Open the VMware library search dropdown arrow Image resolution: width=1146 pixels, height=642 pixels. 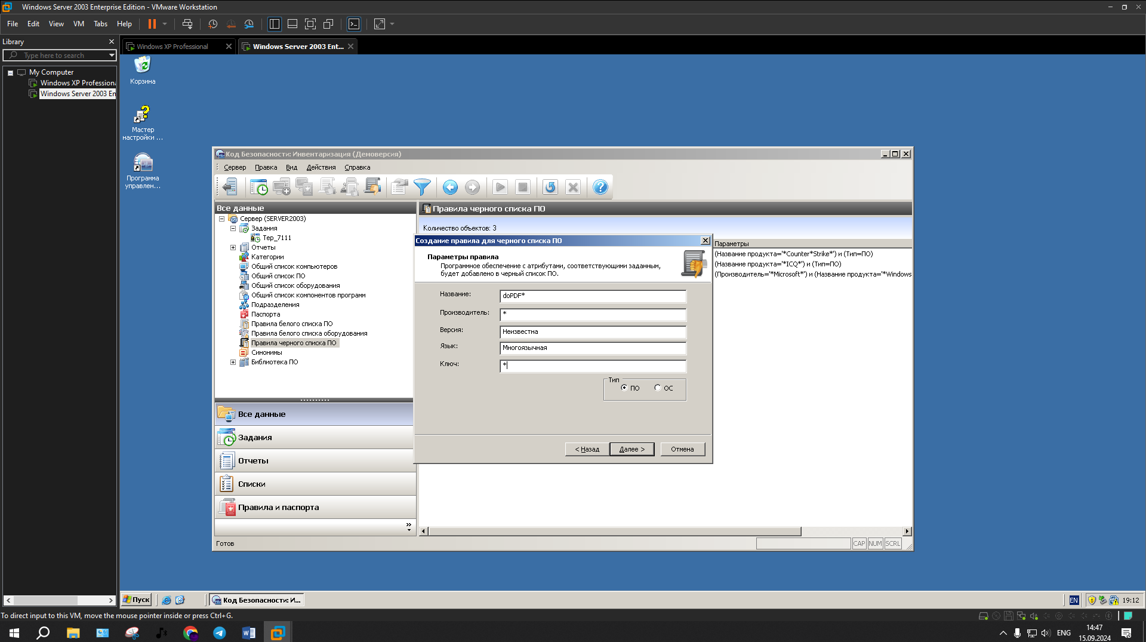(111, 56)
